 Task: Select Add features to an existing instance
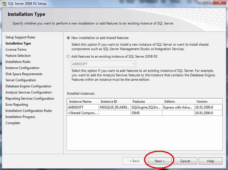click(68, 56)
